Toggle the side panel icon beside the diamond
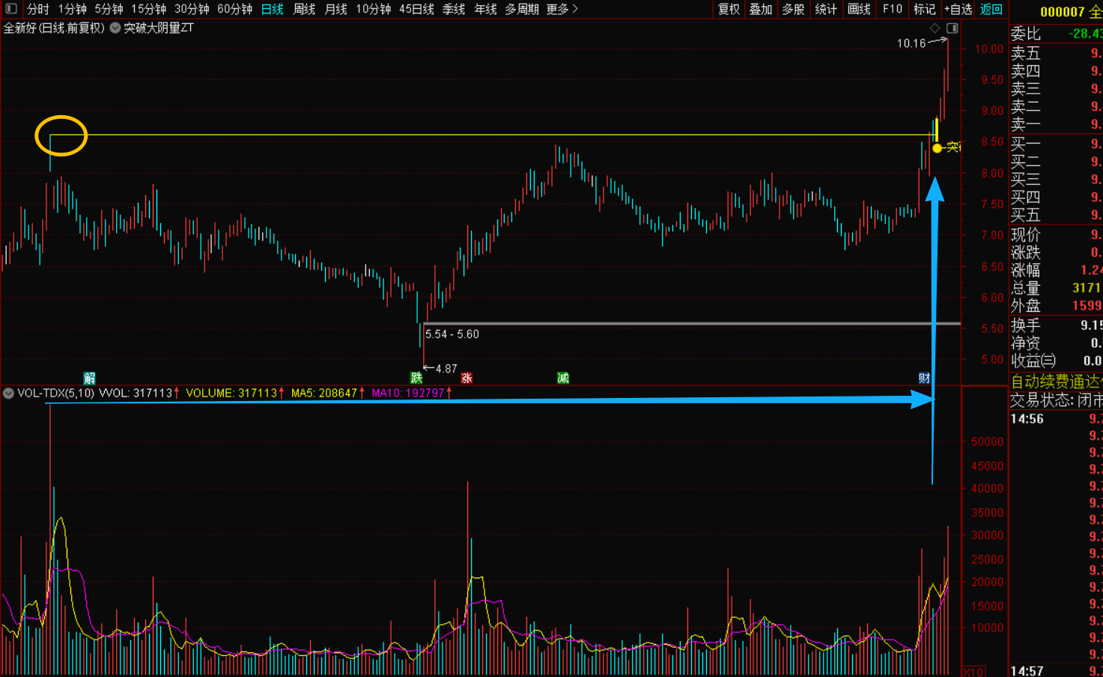Screen dimensions: 1103x677 point(952,28)
